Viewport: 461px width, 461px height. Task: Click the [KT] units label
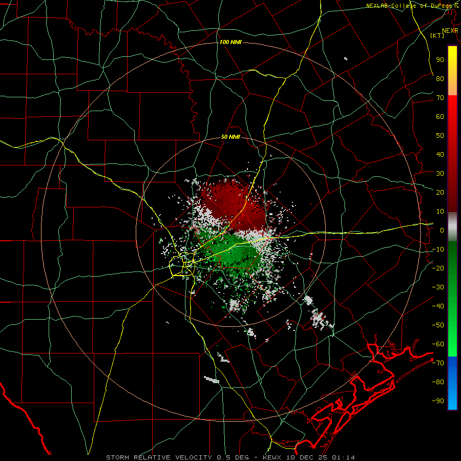point(437,35)
